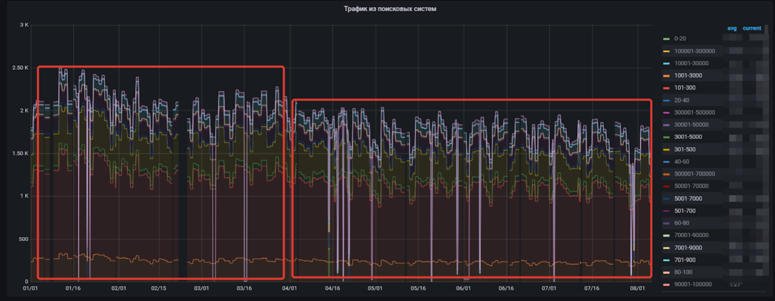
Task: Sort legend by the current column header
Action: pyautogui.click(x=752, y=28)
